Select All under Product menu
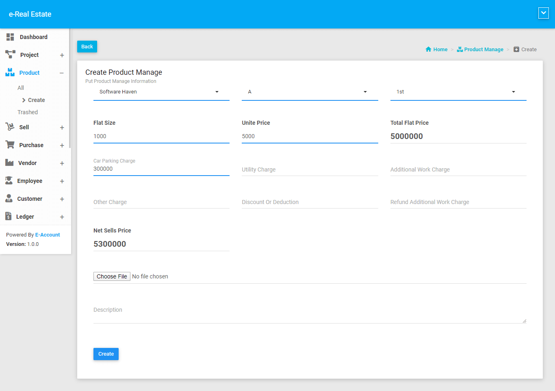Screen dimensions: 555x391 coord(21,88)
